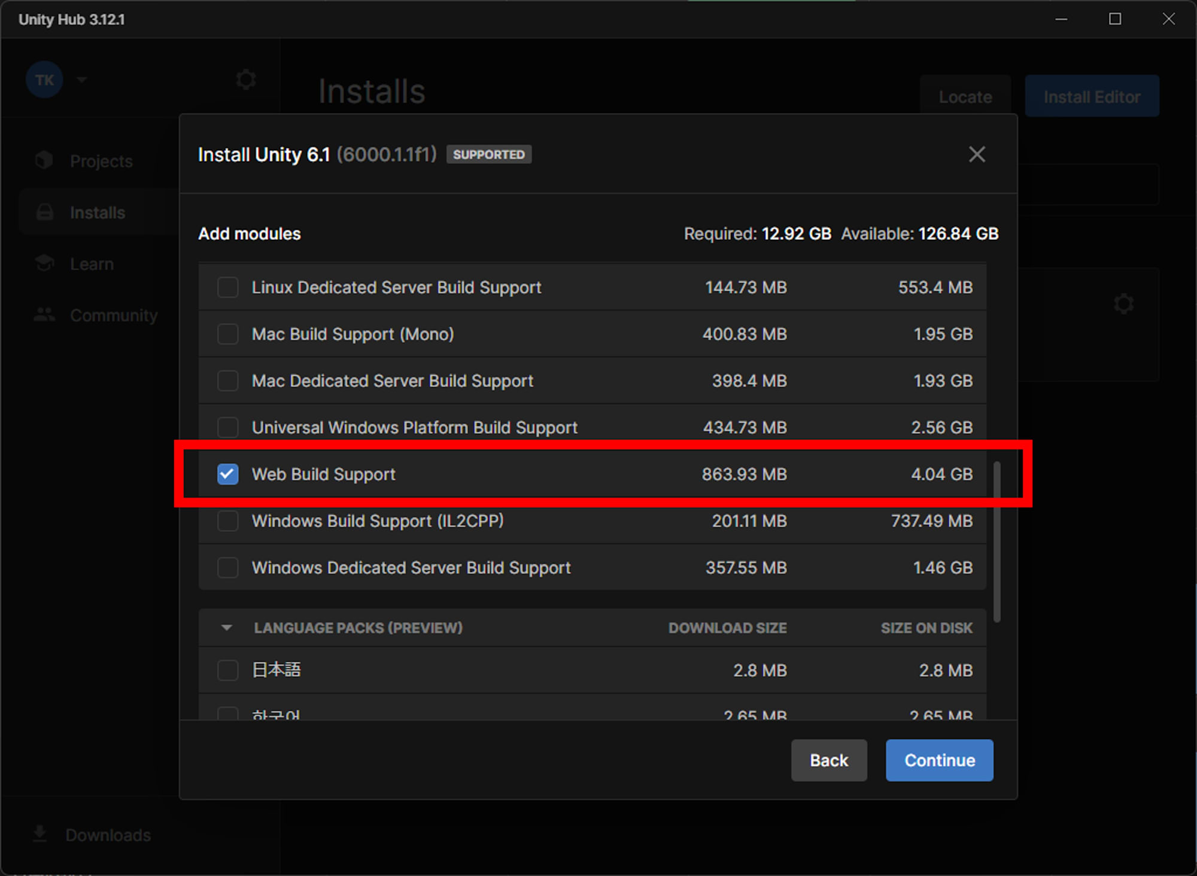1197x876 pixels.
Task: Select the Installs tab in sidebar
Action: coord(98,212)
